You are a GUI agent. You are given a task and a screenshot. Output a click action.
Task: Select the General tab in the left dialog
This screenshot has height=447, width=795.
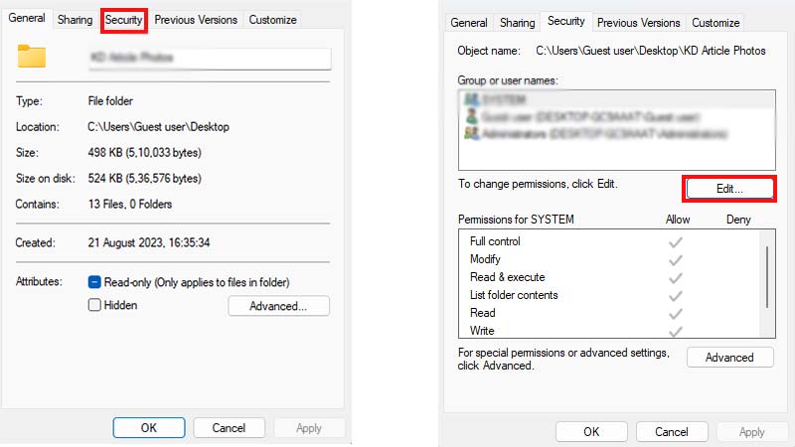pos(27,18)
